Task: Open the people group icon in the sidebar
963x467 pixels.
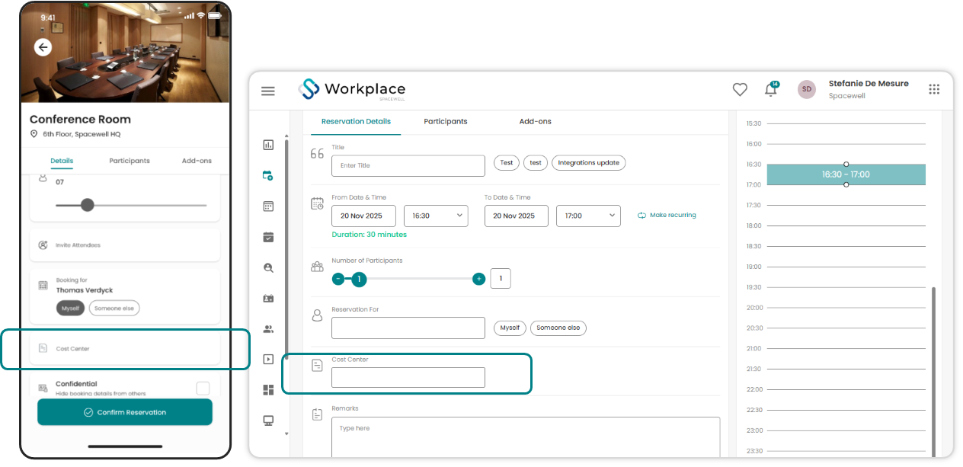Action: click(x=268, y=329)
